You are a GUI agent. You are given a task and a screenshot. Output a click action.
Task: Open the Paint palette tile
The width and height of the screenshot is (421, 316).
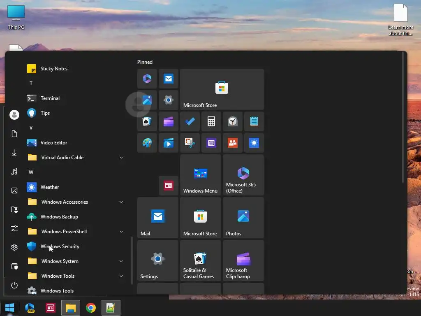pyautogui.click(x=147, y=143)
